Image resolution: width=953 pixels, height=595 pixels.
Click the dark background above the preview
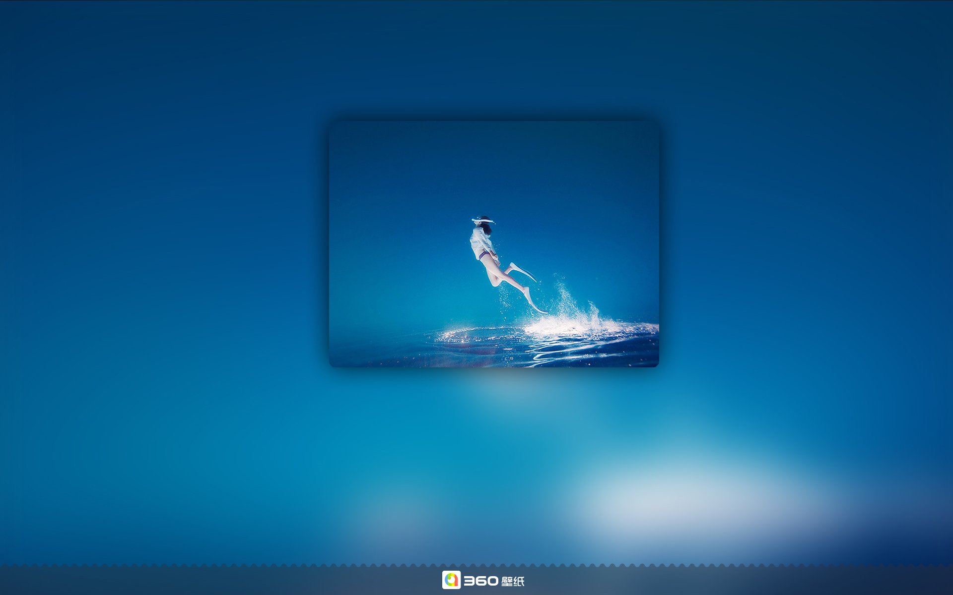(494, 55)
